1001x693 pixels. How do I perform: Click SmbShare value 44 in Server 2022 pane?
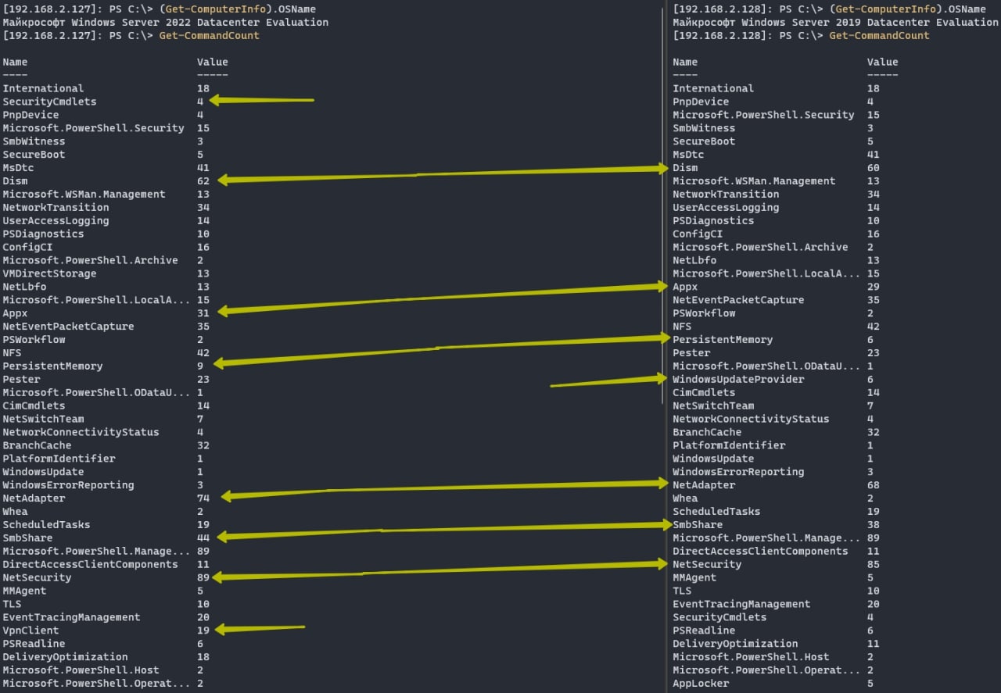[x=203, y=538]
